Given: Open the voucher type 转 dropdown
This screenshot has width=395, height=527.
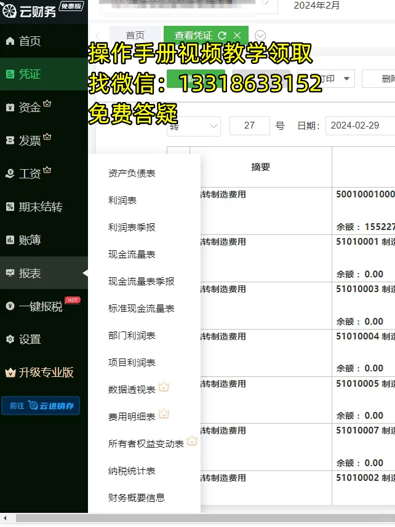Looking at the screenshot, I should click(x=194, y=126).
